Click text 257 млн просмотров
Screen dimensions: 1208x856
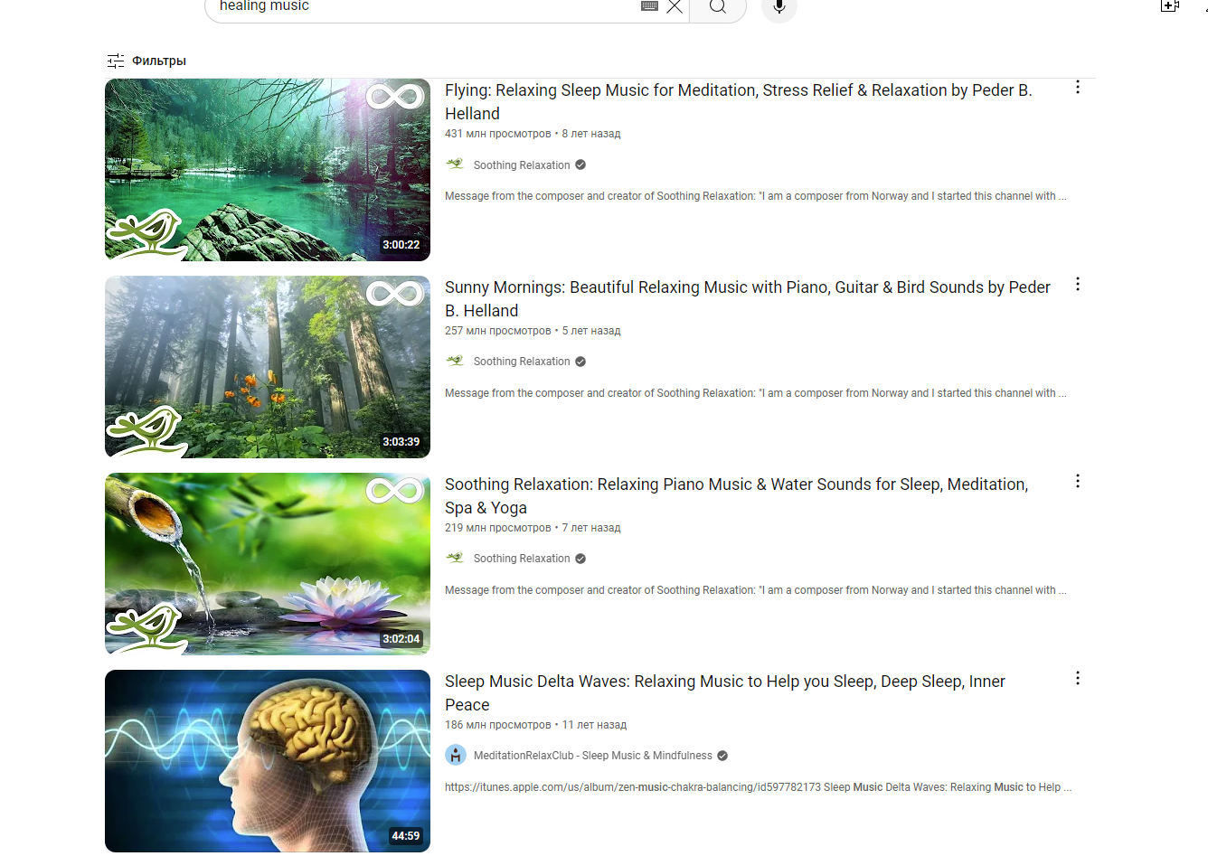(497, 331)
